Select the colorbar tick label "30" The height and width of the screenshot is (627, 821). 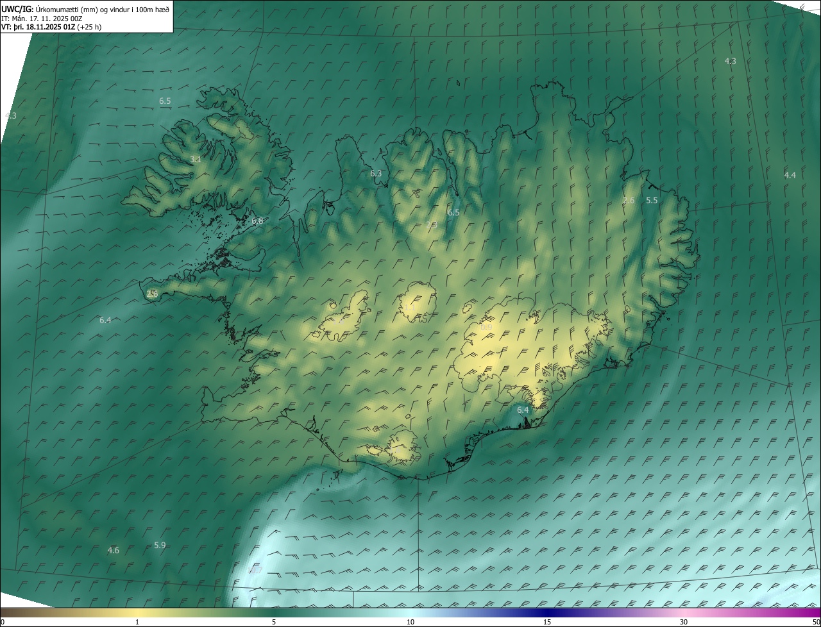pyautogui.click(x=684, y=622)
